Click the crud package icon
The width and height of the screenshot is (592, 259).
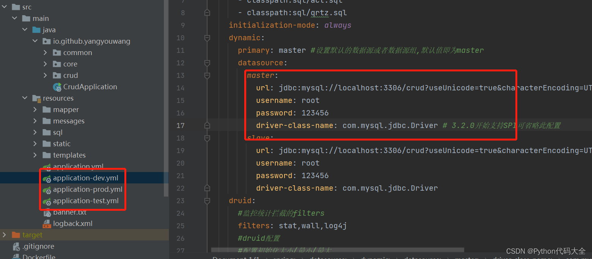56,75
